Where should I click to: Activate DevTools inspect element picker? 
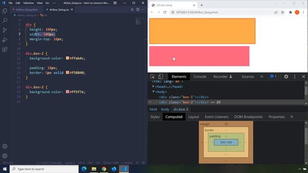point(153,76)
